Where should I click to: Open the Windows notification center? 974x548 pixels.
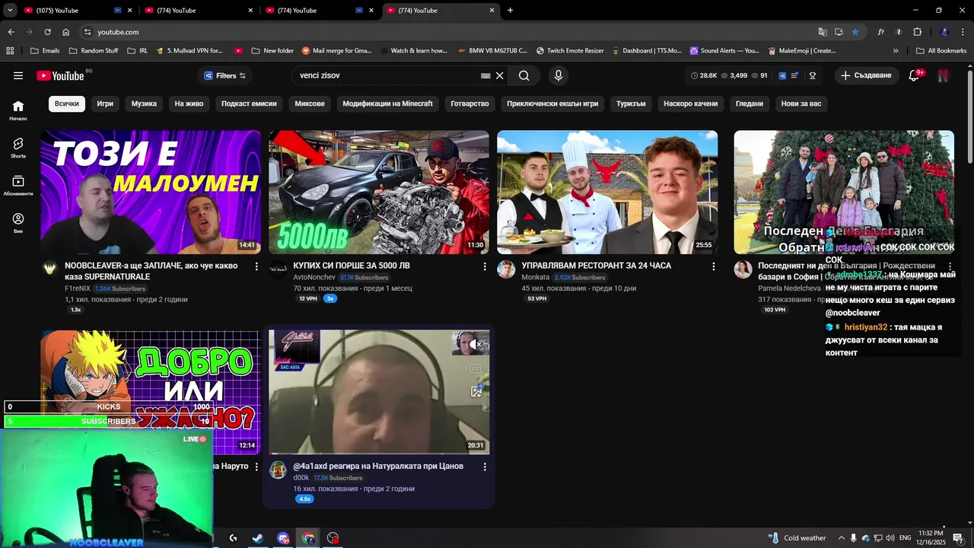click(x=958, y=538)
